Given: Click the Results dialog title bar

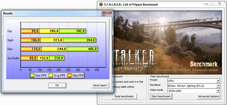Looking at the screenshot, I should 52,13.
